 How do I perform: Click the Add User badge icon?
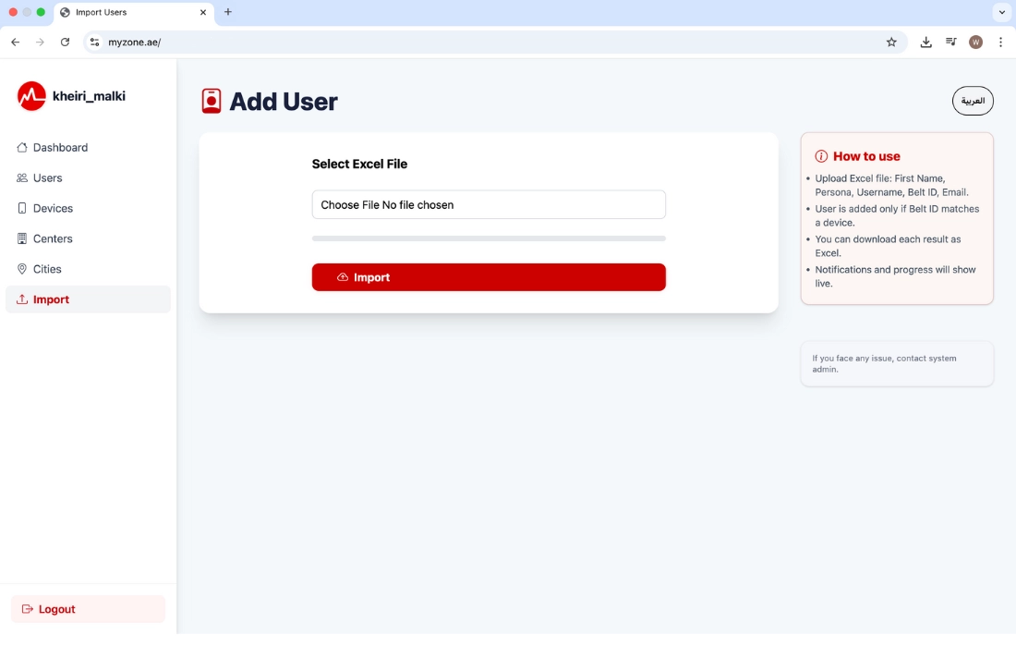click(x=212, y=102)
